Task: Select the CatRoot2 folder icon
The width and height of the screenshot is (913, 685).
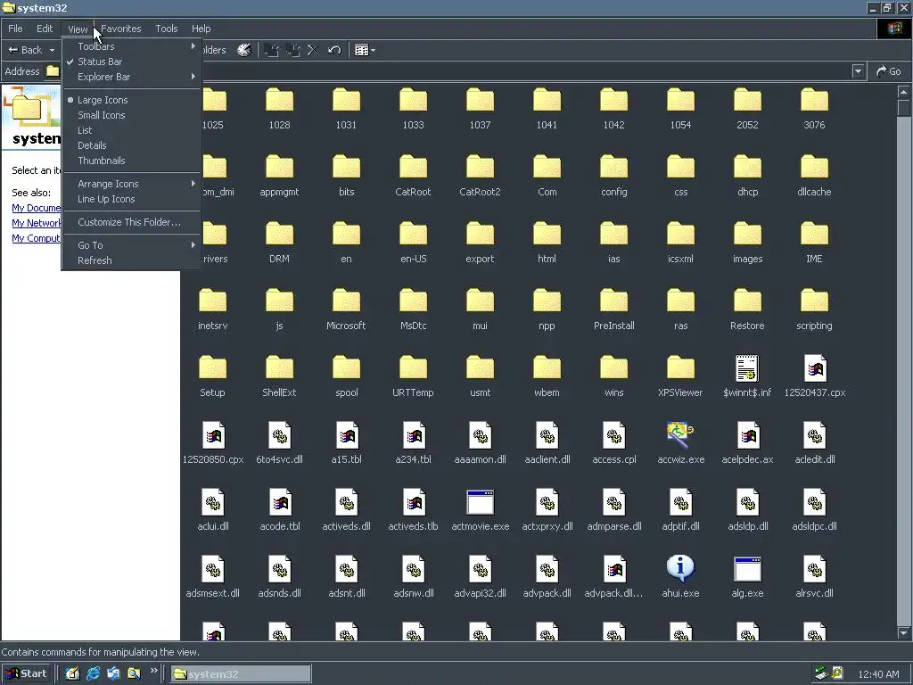Action: pos(480,167)
